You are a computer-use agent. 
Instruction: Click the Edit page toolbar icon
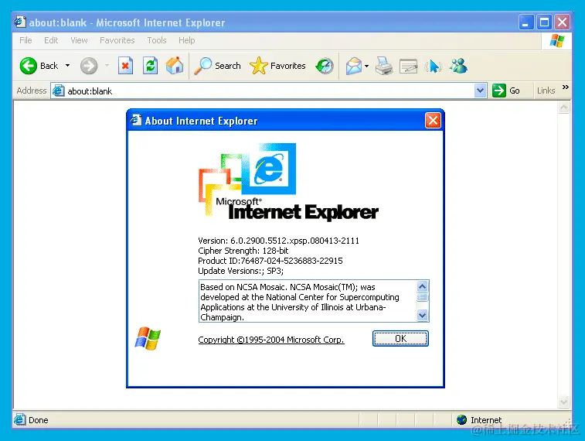(x=409, y=67)
